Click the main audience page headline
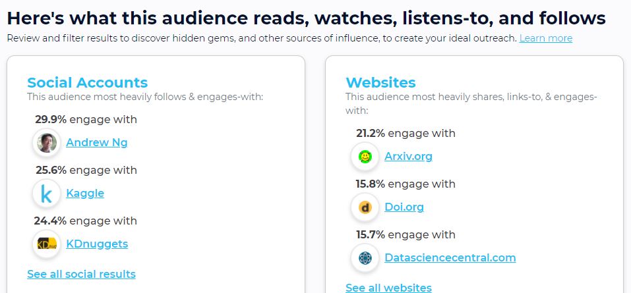631x293 pixels. [x=306, y=18]
